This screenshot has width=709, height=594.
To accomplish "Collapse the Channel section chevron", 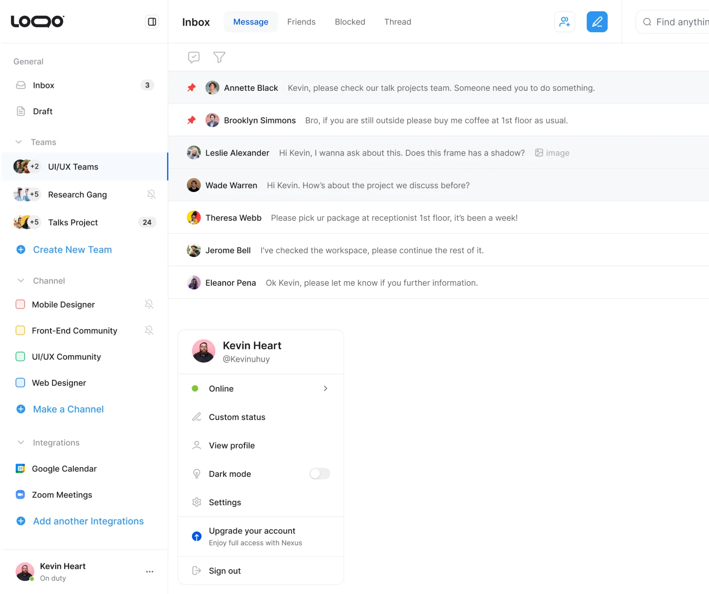I will [x=21, y=281].
